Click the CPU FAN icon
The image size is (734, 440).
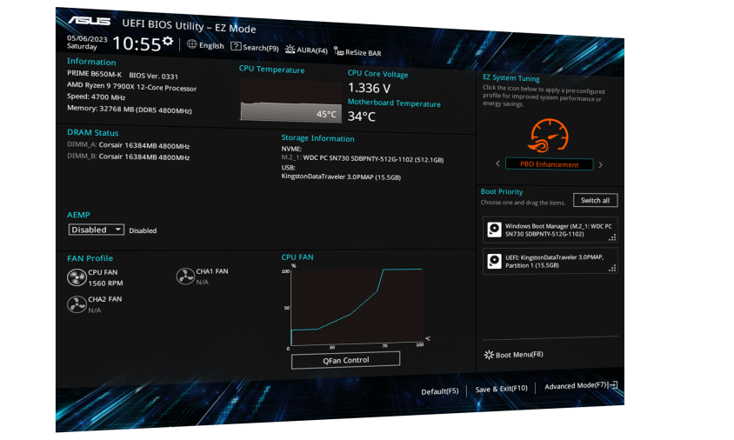pyautogui.click(x=77, y=277)
